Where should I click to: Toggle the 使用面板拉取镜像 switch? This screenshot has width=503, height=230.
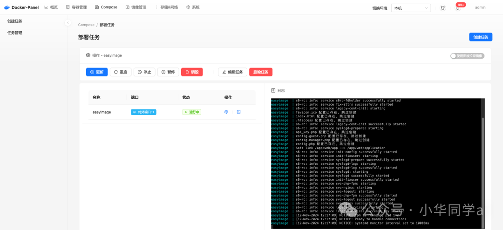467,56
